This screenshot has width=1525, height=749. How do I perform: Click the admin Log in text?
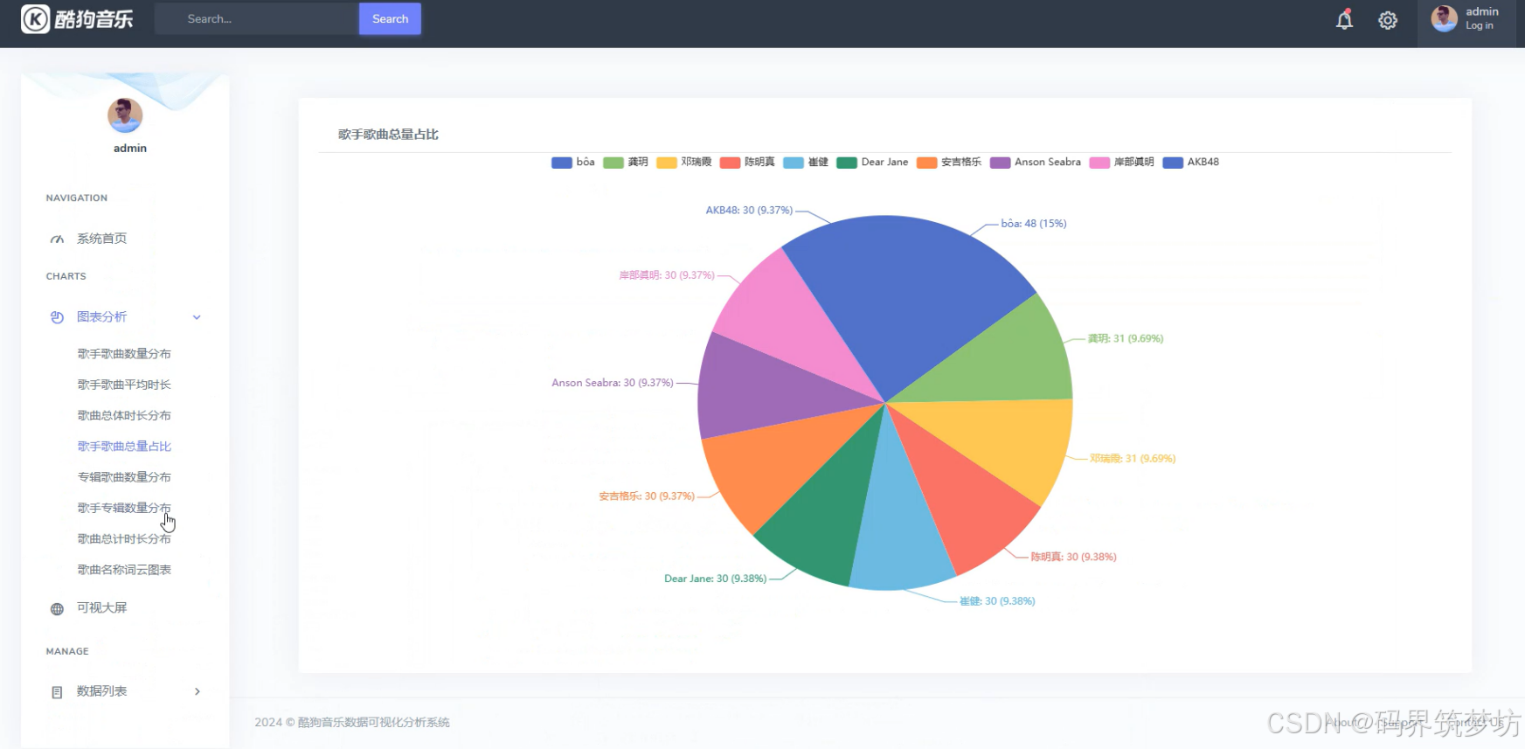(1479, 26)
